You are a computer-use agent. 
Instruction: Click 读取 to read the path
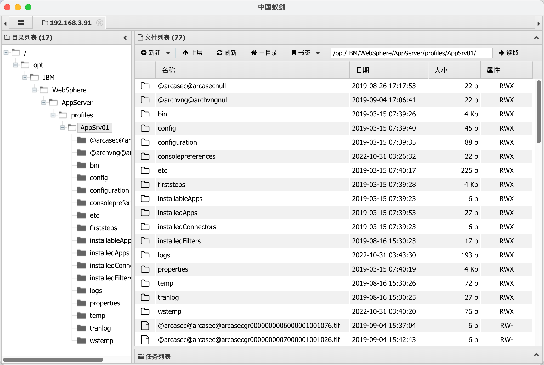pos(508,53)
